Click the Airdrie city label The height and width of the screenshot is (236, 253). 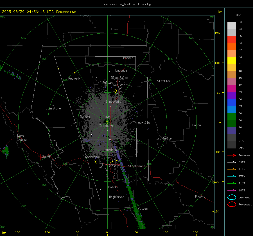(111, 150)
